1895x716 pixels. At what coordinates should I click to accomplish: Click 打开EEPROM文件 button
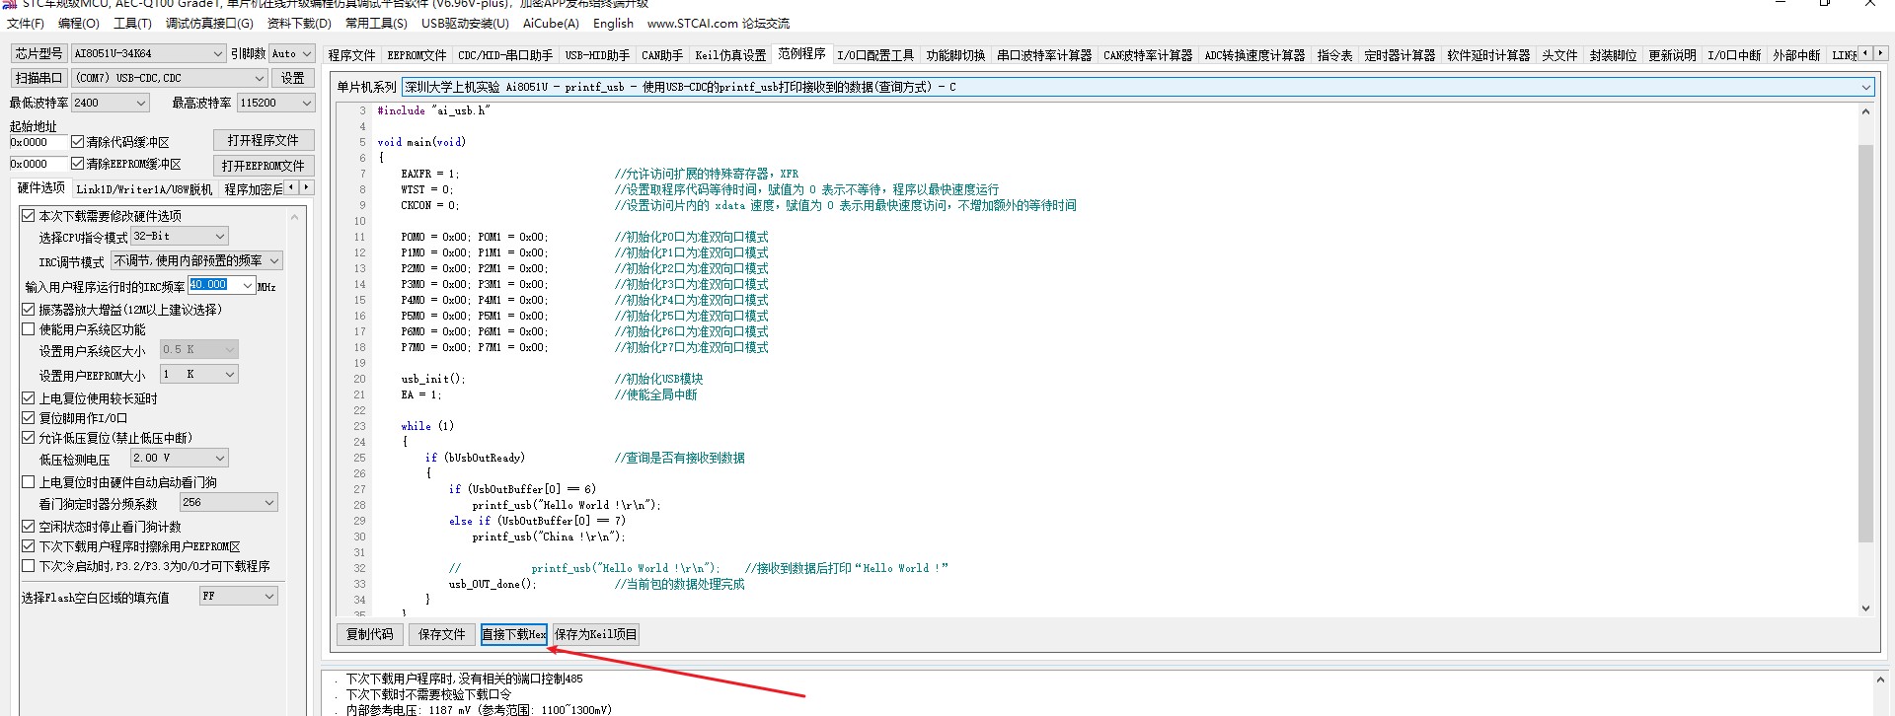(x=263, y=165)
